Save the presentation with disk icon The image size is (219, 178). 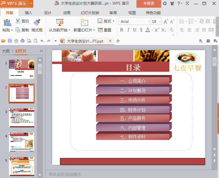coord(10,41)
